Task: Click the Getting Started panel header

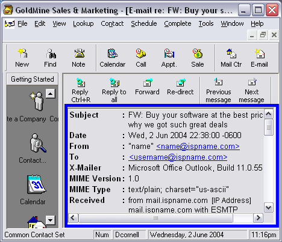Action: [x=33, y=79]
